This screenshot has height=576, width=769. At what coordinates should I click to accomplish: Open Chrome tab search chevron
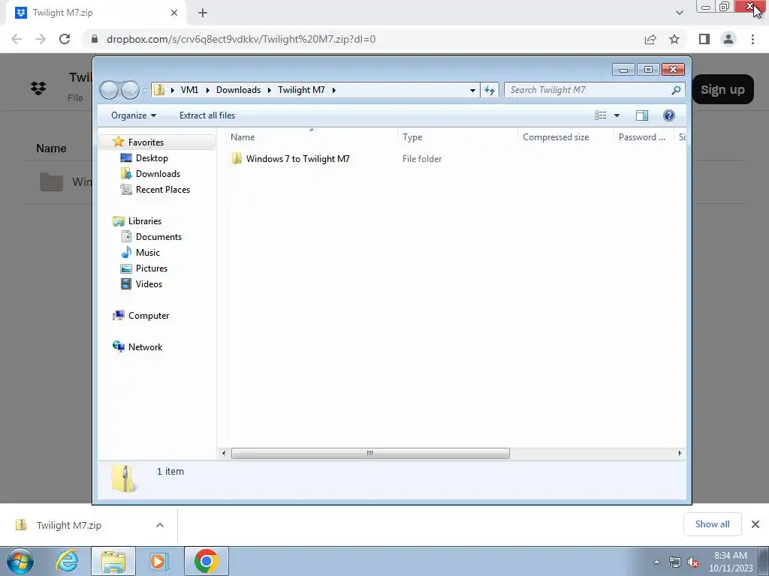679,13
